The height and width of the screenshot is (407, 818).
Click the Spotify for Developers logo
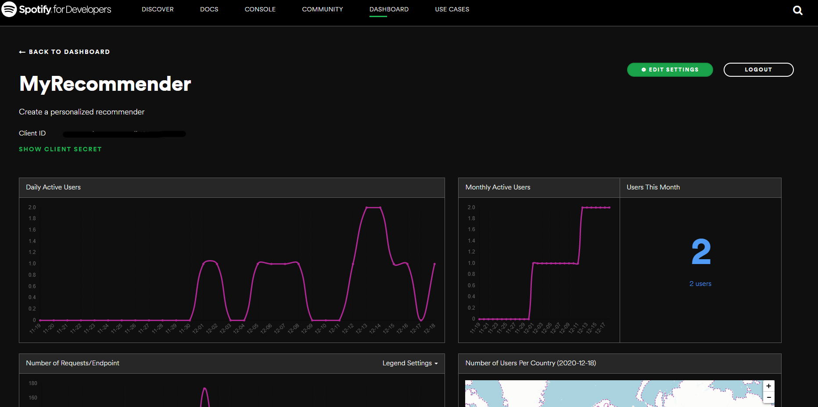click(x=57, y=9)
